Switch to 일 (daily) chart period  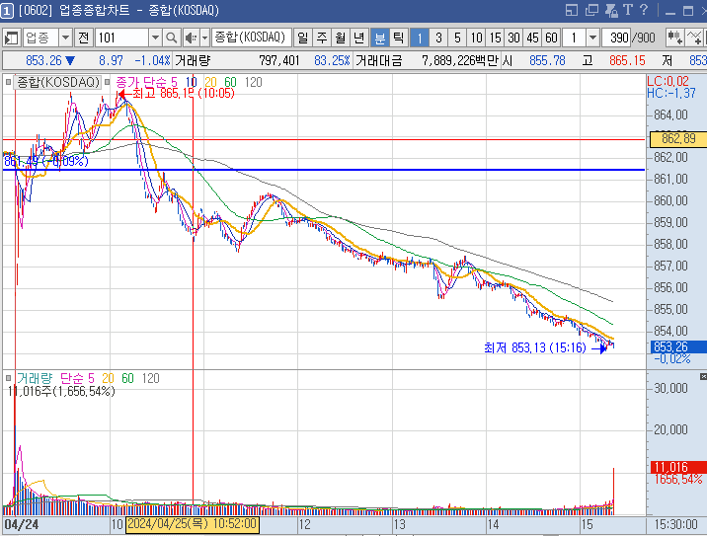300,38
